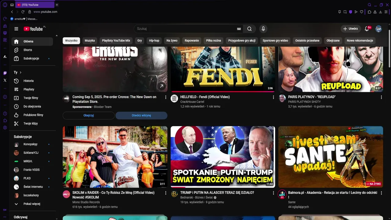Image resolution: width=391 pixels, height=220 pixels.
Task: Open Twoje klipy in sidebar
Action: tap(32, 123)
